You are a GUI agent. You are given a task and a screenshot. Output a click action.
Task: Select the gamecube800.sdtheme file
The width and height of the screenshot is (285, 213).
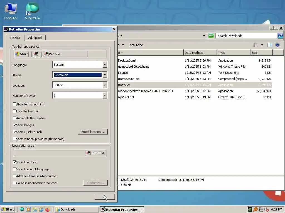pos(134,67)
